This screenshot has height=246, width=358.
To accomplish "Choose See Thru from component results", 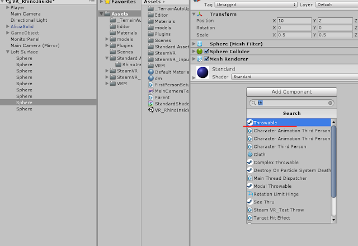I will pos(289,202).
